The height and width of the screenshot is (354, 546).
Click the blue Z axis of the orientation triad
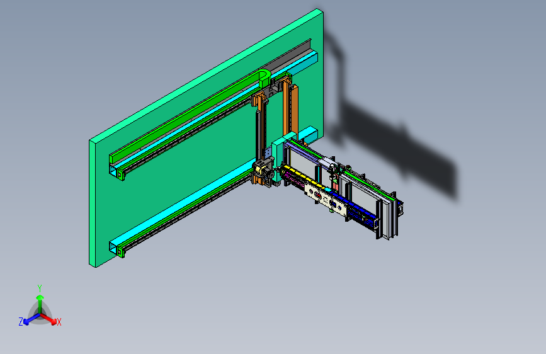[x=31, y=319]
